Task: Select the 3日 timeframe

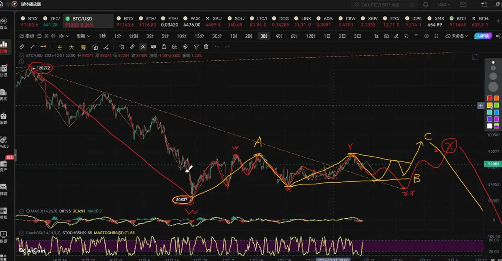Action: tap(357, 36)
